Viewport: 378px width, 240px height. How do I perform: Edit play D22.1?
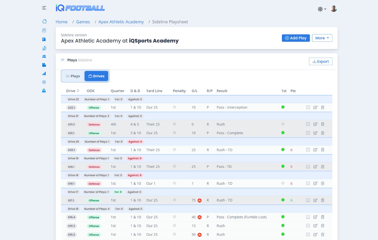click(x=315, y=107)
